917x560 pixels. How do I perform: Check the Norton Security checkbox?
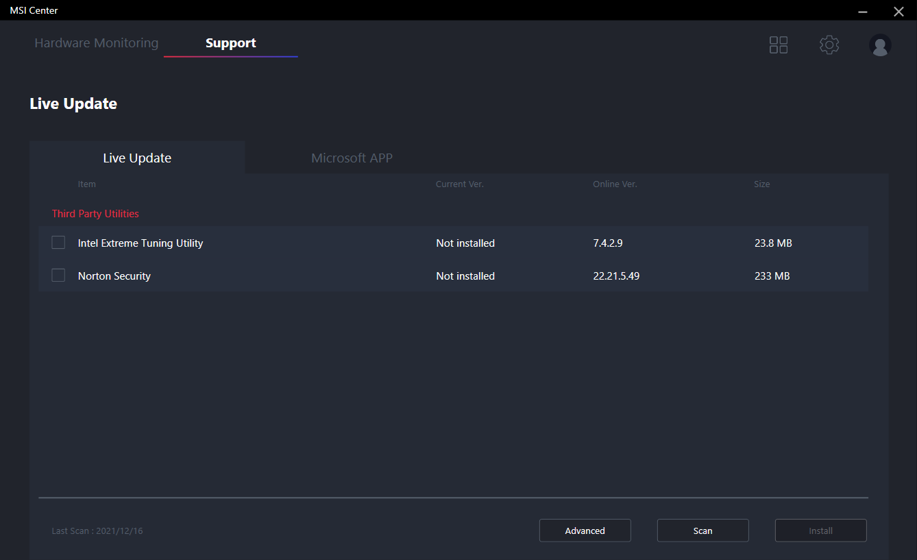click(58, 276)
